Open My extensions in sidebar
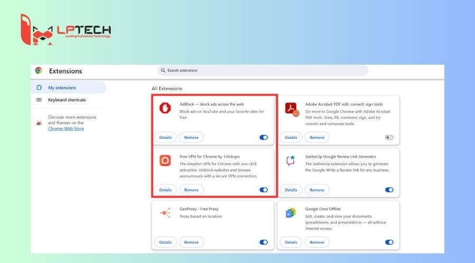Viewport: 475px width, 263px height. (x=69, y=87)
